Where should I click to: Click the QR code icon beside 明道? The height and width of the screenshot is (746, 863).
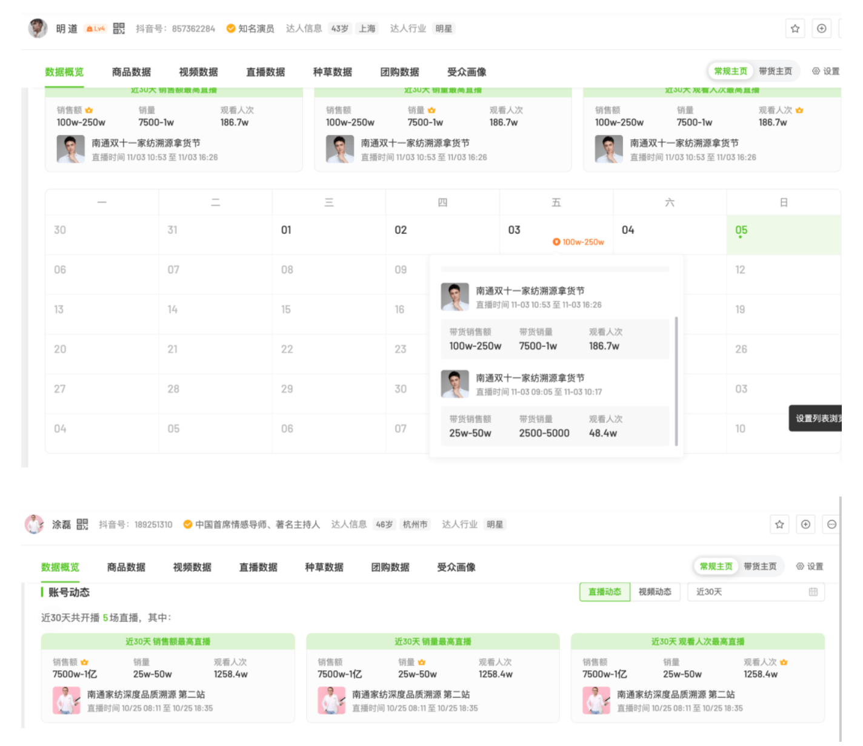click(119, 28)
